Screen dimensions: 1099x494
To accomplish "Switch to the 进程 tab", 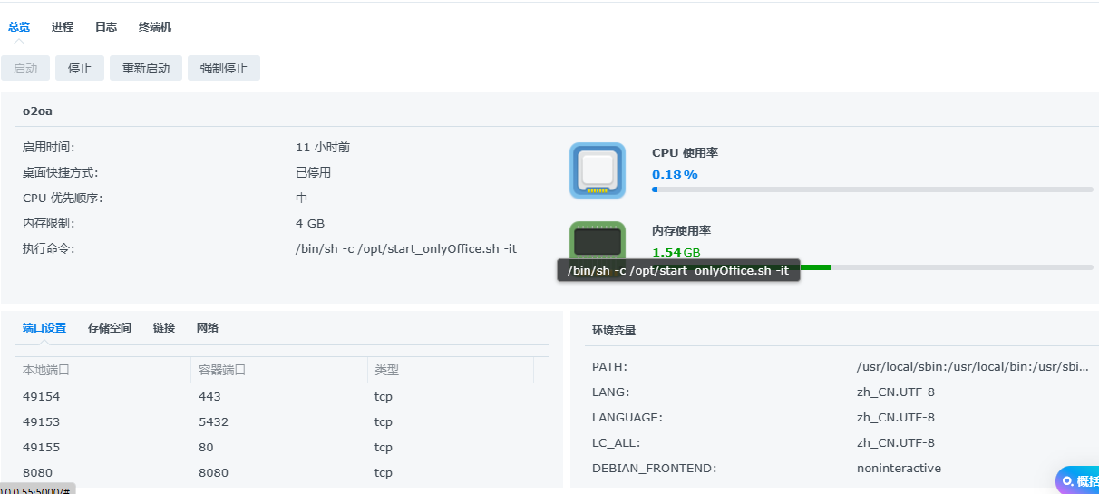I will tap(63, 27).
